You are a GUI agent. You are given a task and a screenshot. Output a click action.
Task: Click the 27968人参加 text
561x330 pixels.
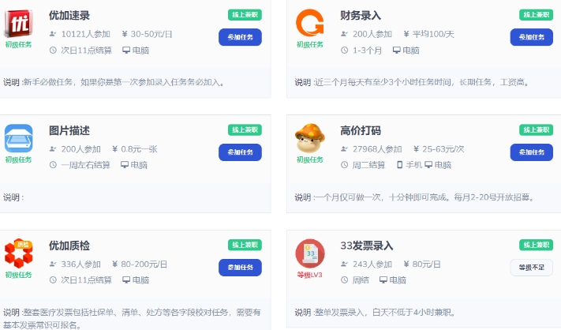[x=377, y=149]
